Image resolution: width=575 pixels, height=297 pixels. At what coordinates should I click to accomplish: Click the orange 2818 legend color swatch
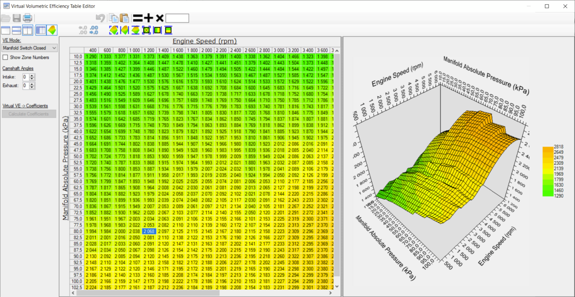point(549,150)
